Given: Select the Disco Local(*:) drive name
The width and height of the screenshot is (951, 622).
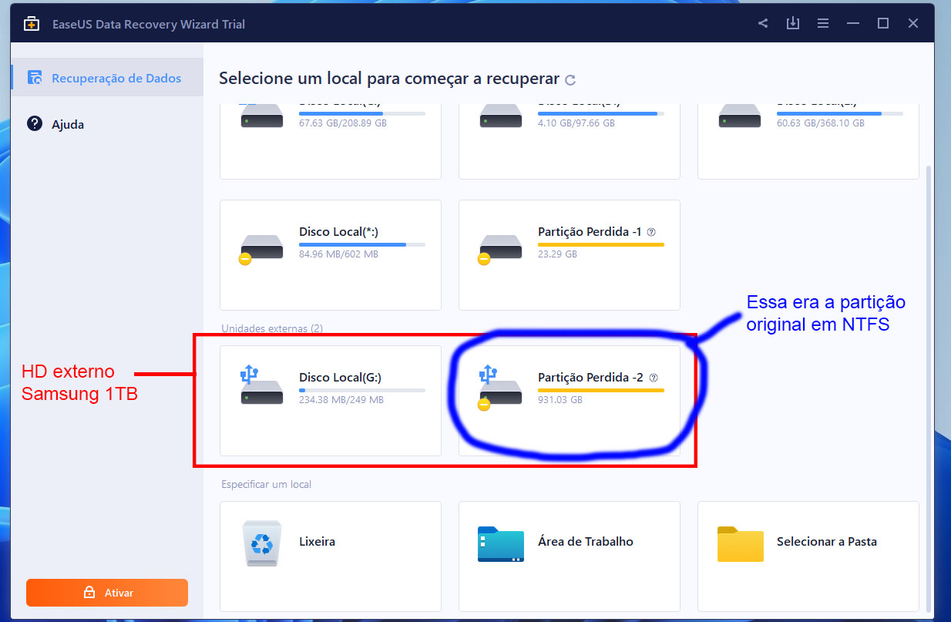Looking at the screenshot, I should coord(338,232).
